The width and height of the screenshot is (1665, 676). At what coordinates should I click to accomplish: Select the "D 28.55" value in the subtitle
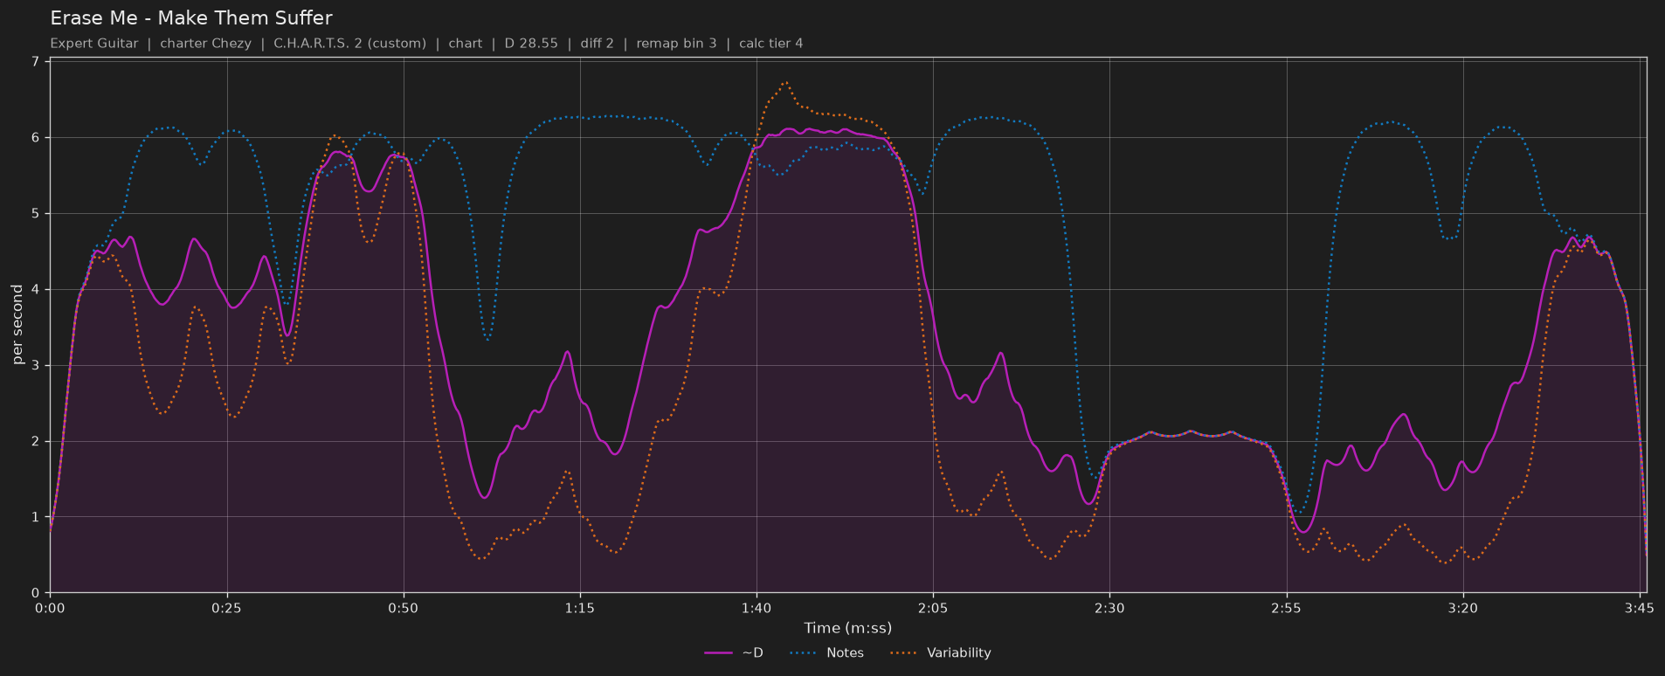pyautogui.click(x=531, y=44)
